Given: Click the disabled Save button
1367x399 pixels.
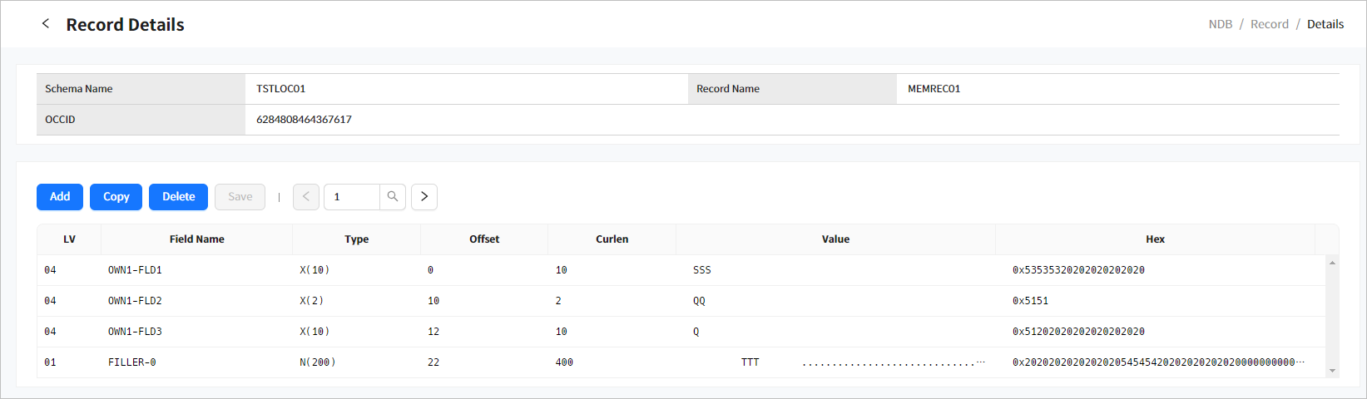Looking at the screenshot, I should pyautogui.click(x=240, y=197).
